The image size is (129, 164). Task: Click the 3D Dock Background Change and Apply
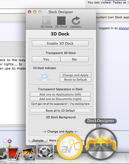click(60, 131)
